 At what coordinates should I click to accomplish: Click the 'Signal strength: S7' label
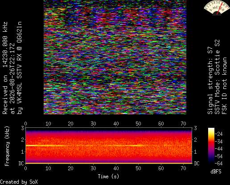point(210,80)
